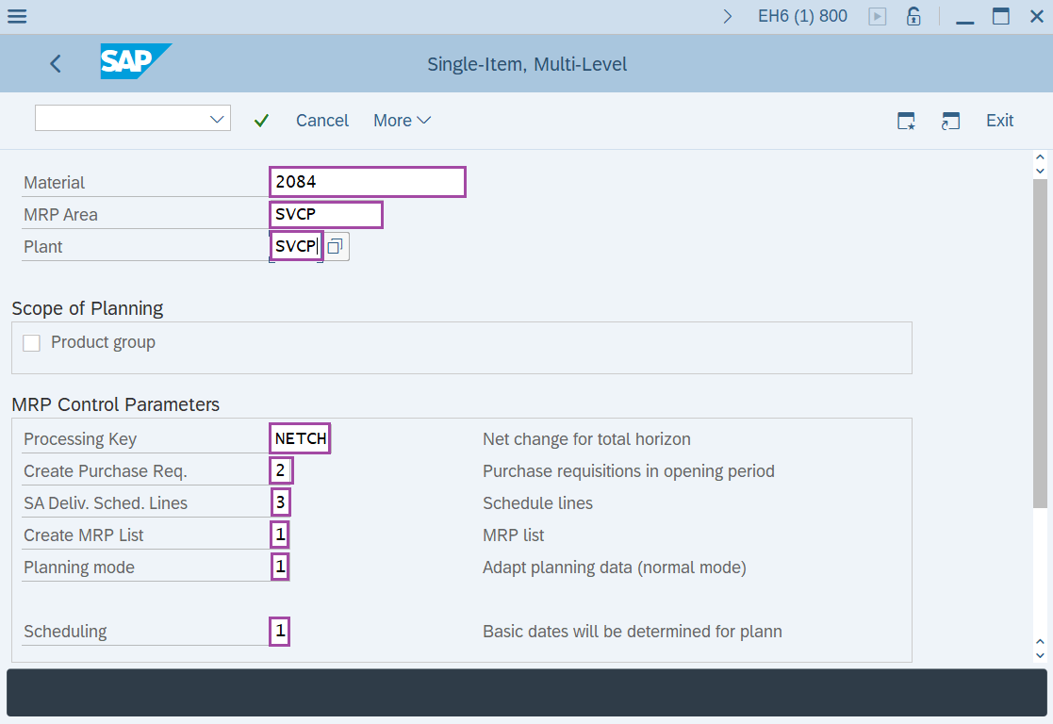Click the MRP Area field showing SVCP
This screenshot has width=1053, height=724.
325,214
